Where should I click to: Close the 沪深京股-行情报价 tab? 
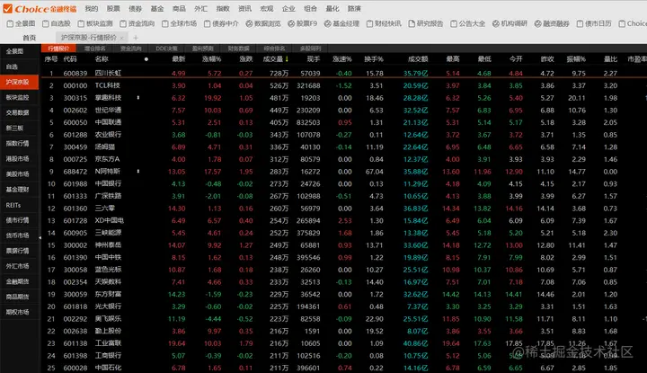[121, 38]
